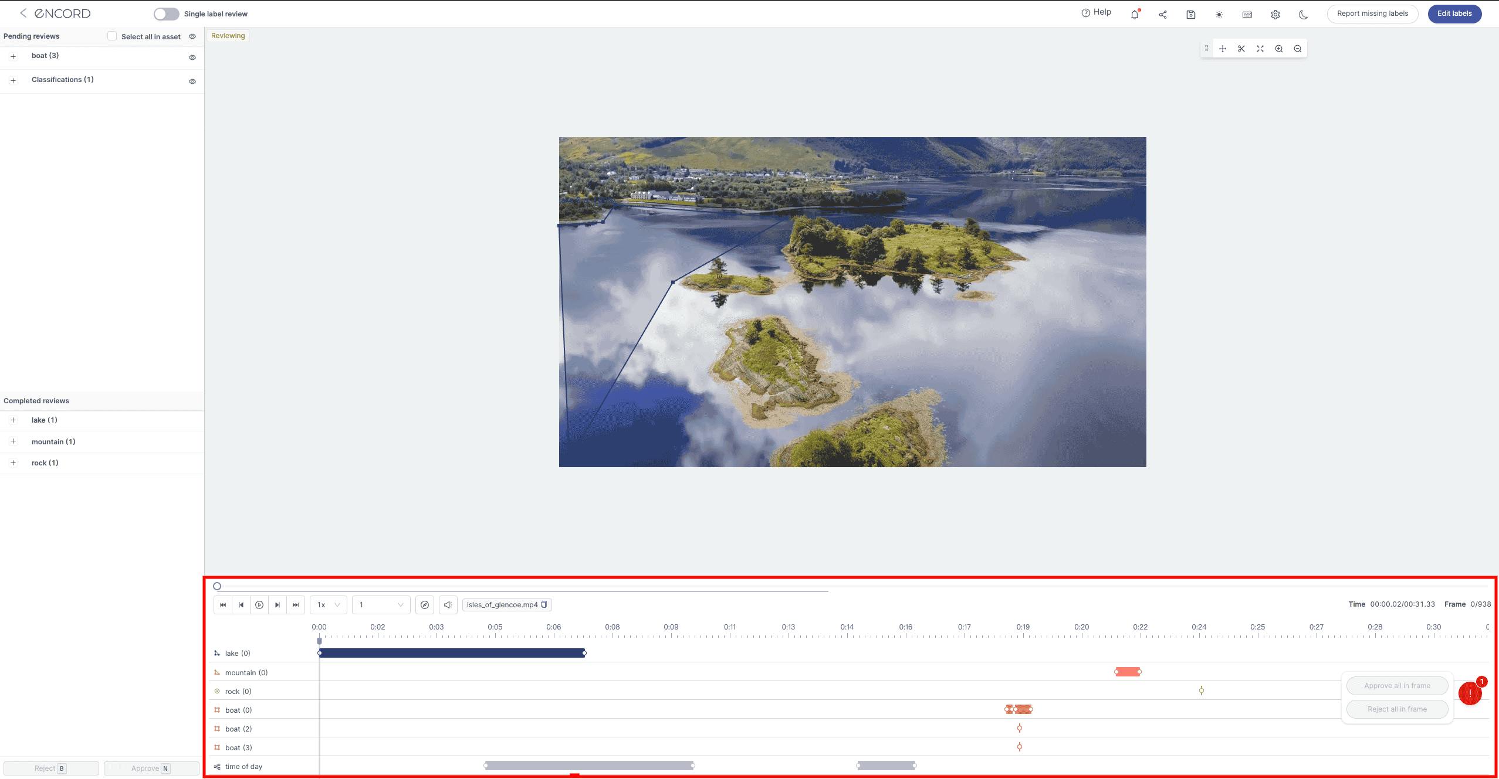Click the rock keypoint icon in timeline

[x=217, y=691]
